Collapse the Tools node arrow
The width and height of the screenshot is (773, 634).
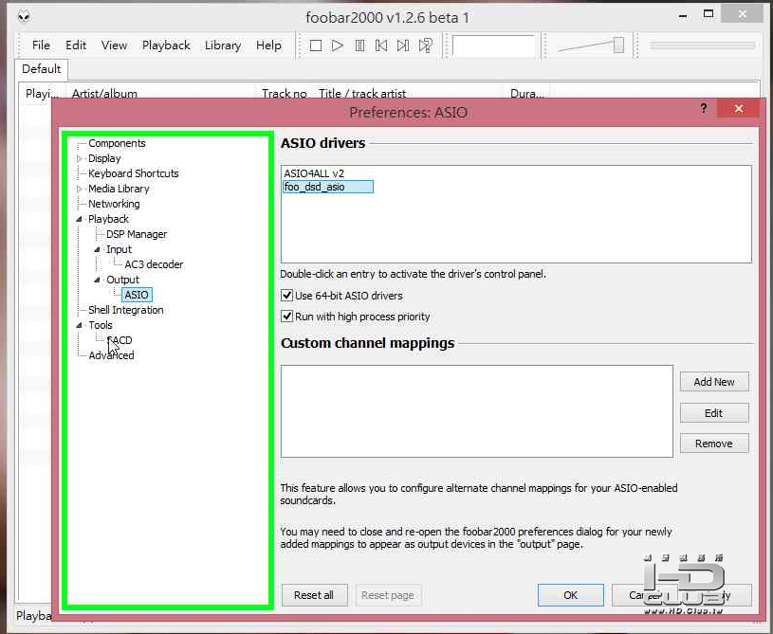click(x=80, y=325)
